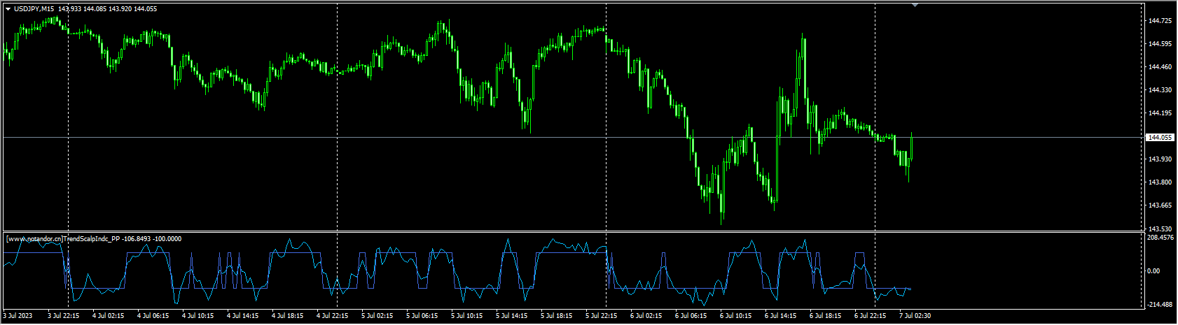
Task: Click the 6 Jul 14:15 time label
Action: (780, 316)
